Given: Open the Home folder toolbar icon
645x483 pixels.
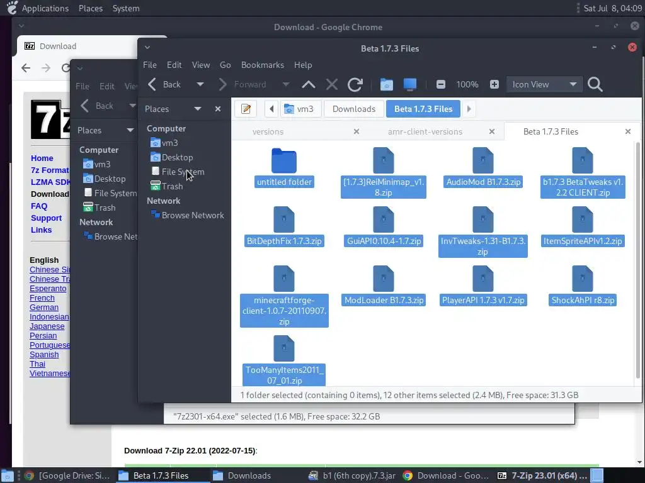Looking at the screenshot, I should 386,85.
